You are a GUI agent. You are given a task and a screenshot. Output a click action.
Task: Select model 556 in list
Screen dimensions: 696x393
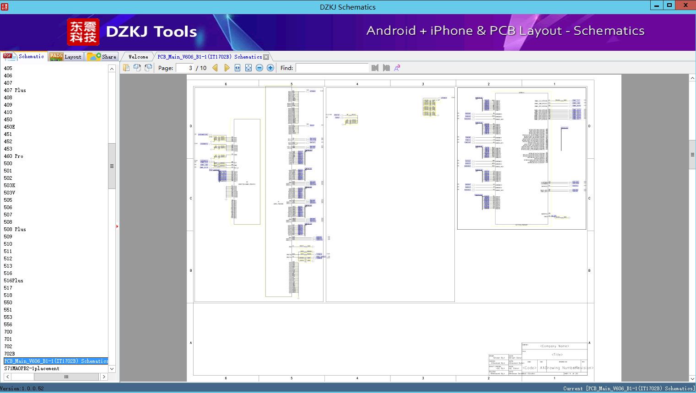pyautogui.click(x=8, y=324)
